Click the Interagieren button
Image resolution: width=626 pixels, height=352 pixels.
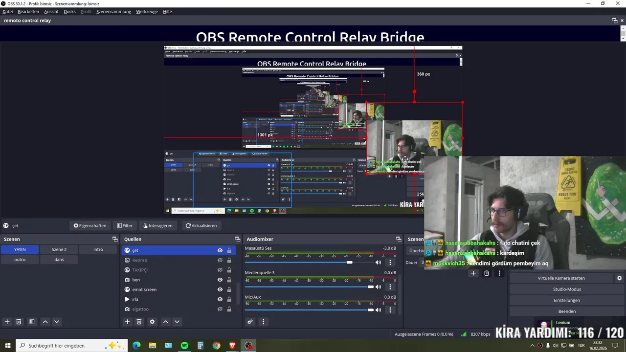click(x=157, y=225)
